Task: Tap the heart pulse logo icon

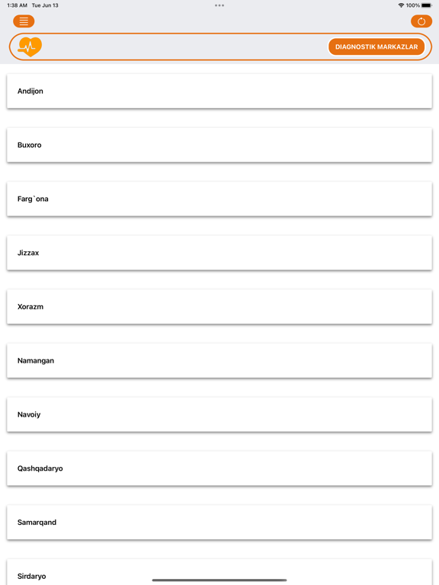Action: 30,46
